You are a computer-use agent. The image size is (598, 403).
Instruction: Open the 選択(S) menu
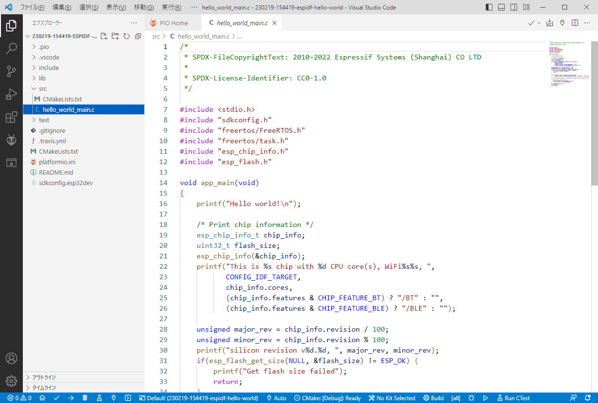point(89,7)
